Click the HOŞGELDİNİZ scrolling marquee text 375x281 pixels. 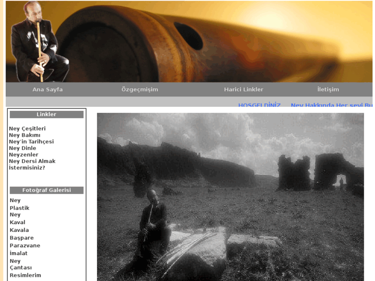259,105
